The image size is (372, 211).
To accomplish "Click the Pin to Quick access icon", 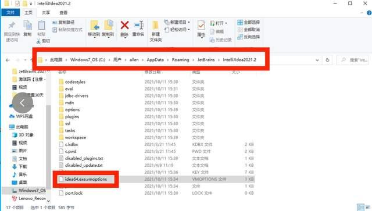I will [12, 26].
